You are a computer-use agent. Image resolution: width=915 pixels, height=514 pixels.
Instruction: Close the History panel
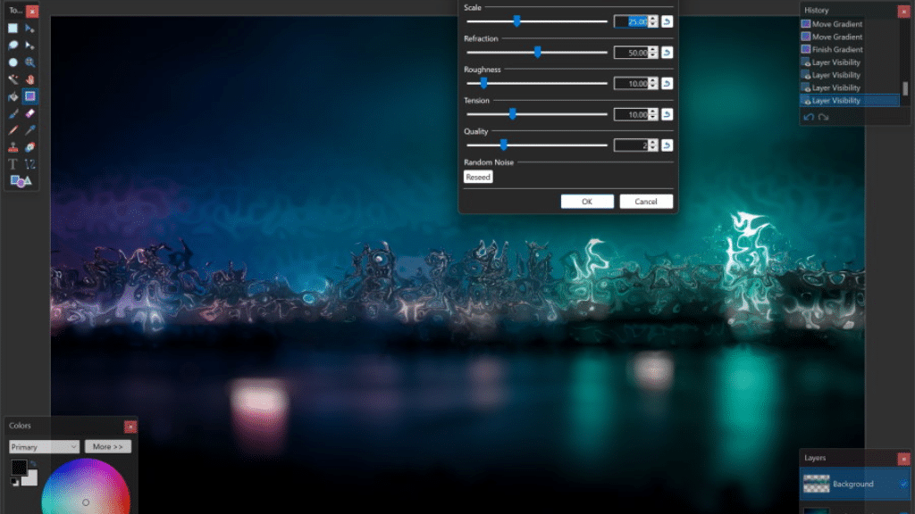coord(904,11)
